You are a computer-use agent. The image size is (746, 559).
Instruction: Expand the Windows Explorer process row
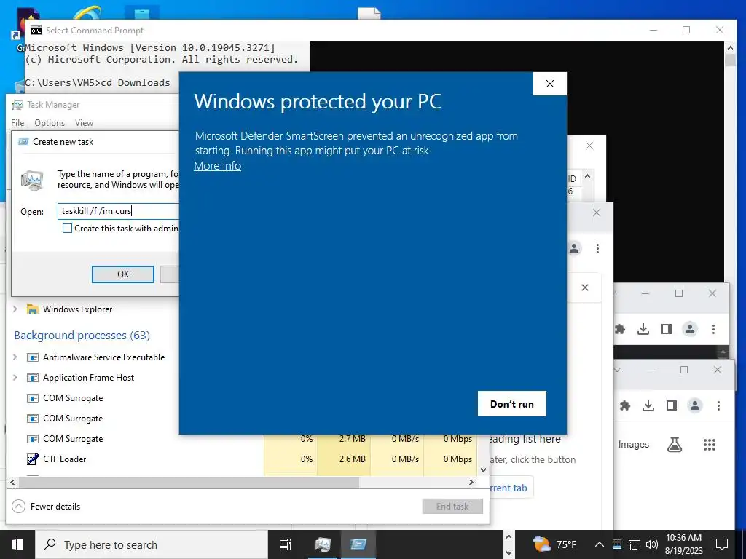tap(15, 309)
